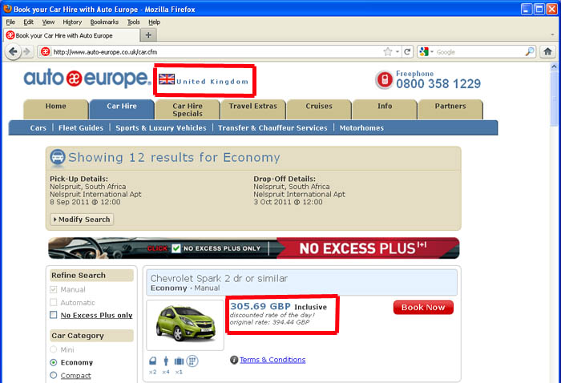The image size is (561, 383).
Task: Open the Terms & Conditions link
Action: (272, 360)
